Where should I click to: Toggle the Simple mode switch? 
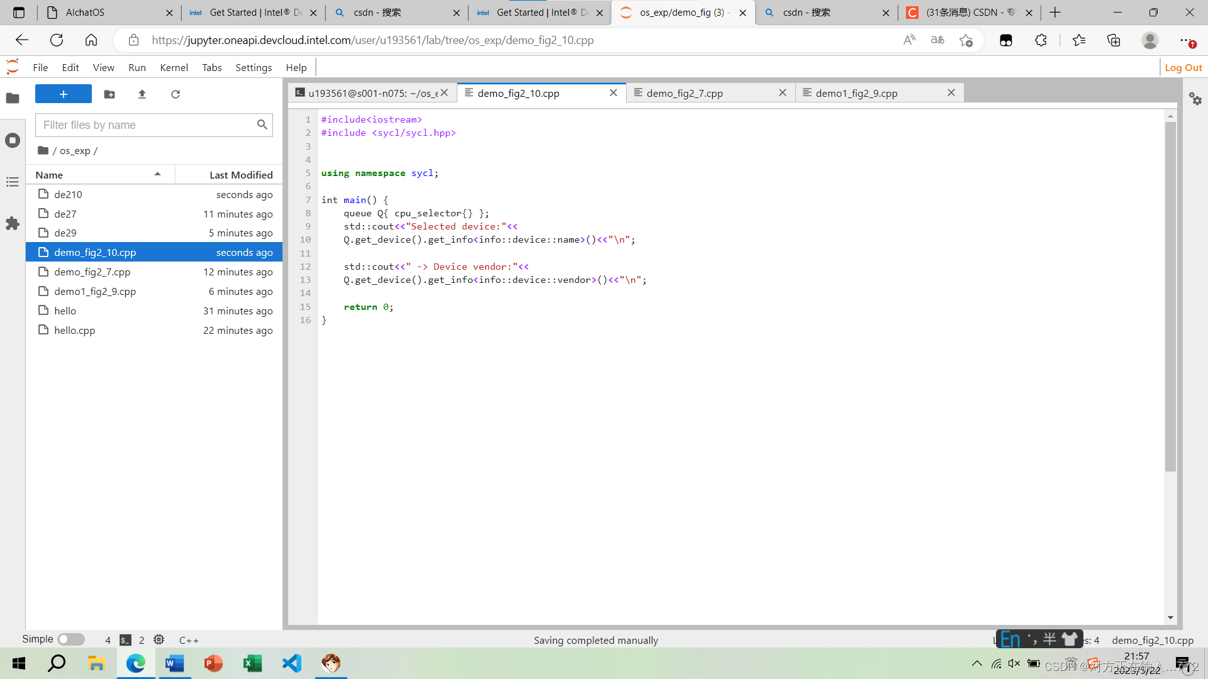click(x=71, y=639)
